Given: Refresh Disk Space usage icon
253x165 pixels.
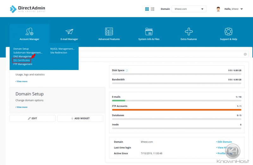Looking at the screenshot, I should (127, 70).
